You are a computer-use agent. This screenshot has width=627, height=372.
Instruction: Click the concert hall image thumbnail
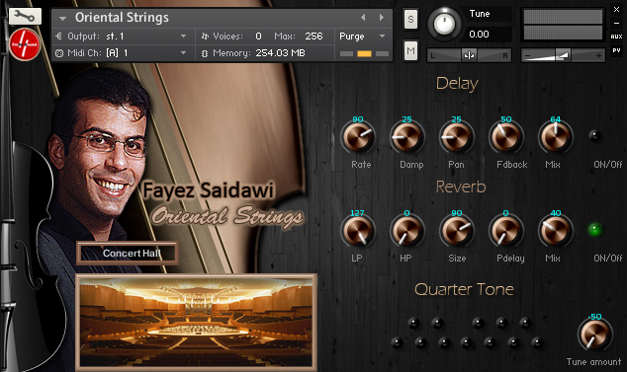point(197,322)
